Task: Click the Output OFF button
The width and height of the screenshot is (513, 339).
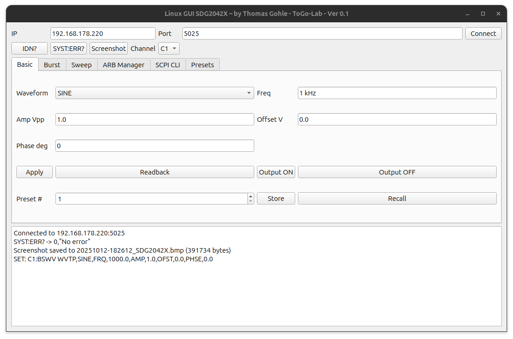Action: (x=397, y=172)
